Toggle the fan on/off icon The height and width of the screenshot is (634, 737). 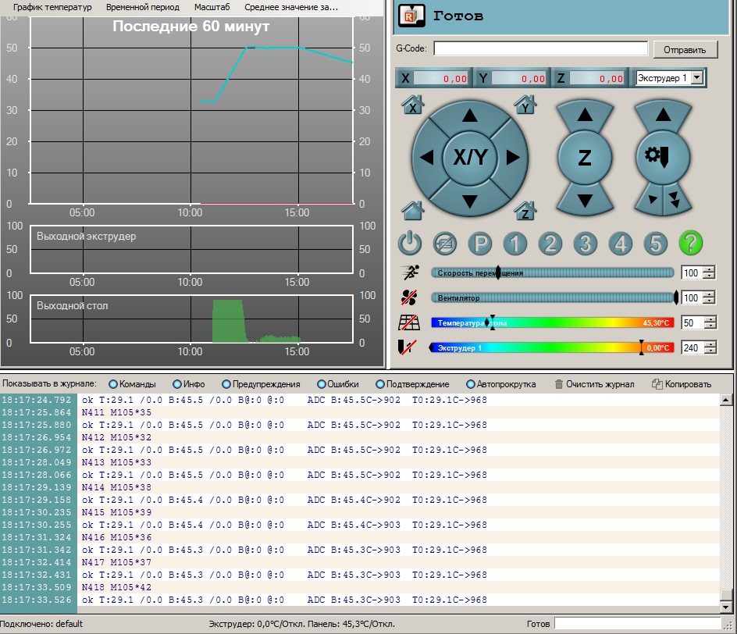point(410,297)
